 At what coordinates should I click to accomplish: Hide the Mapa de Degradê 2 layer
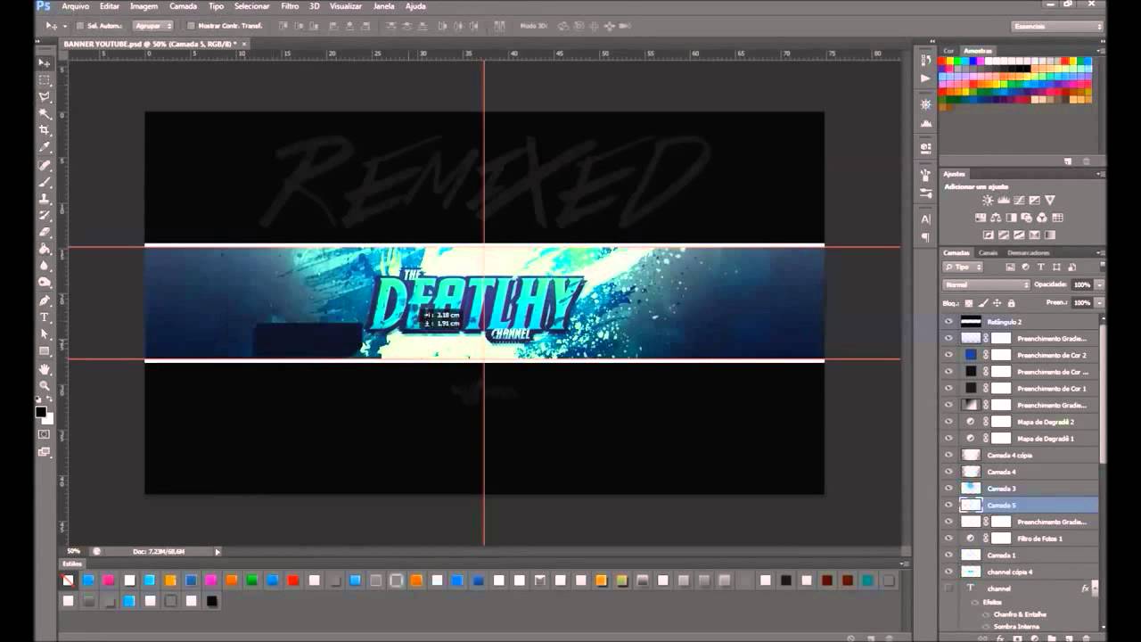click(x=948, y=422)
